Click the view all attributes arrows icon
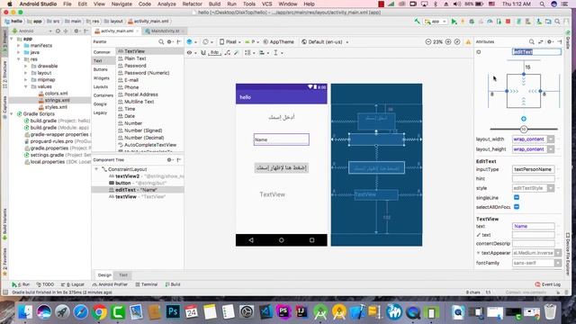 [540, 42]
